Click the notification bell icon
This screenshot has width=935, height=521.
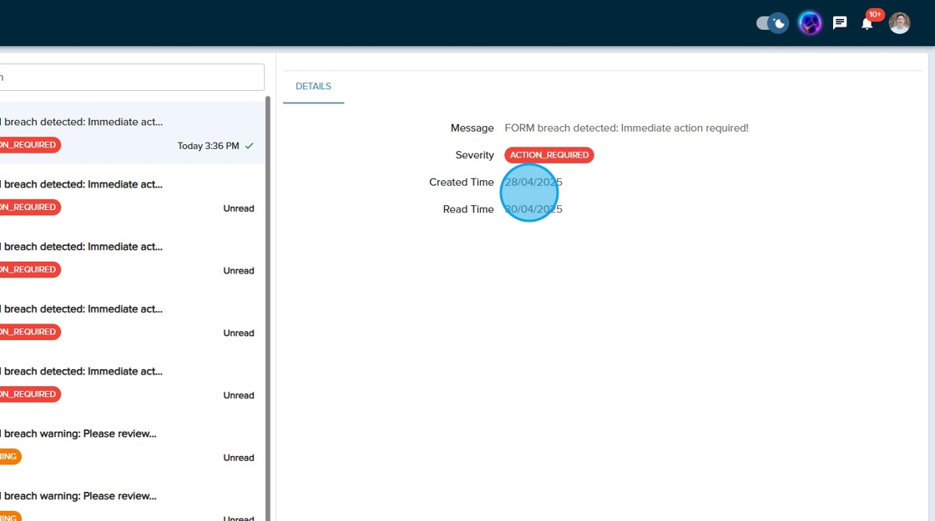[x=867, y=24]
